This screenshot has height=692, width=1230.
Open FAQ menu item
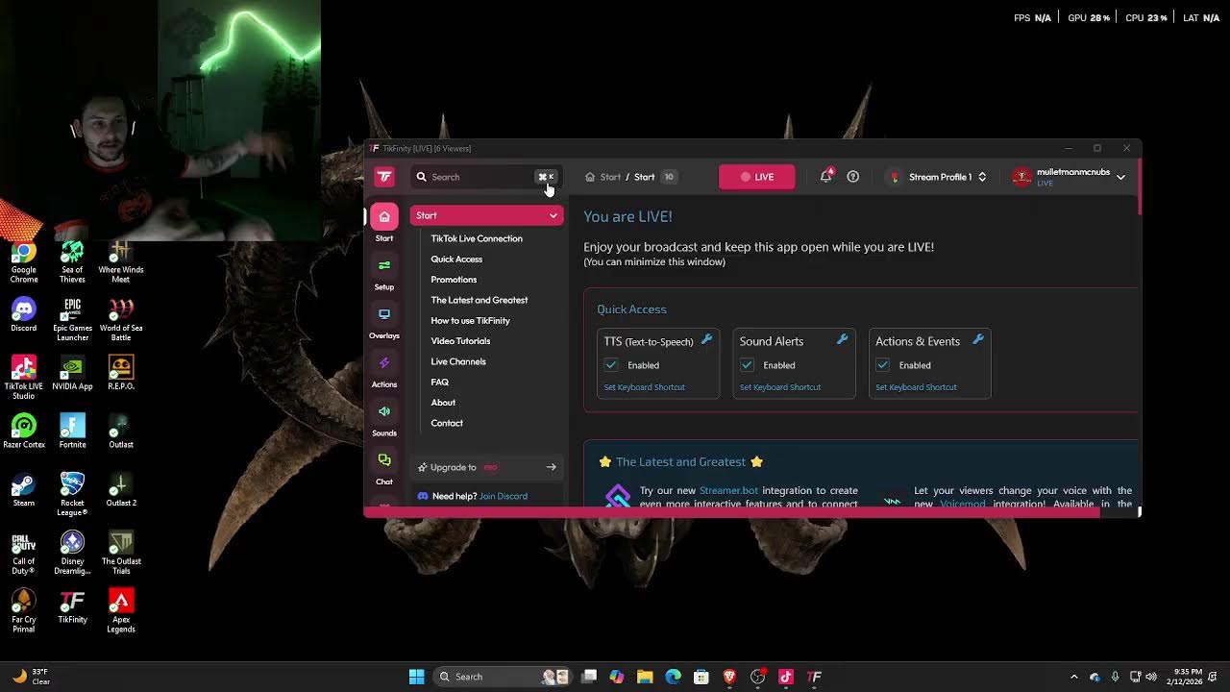440,383
